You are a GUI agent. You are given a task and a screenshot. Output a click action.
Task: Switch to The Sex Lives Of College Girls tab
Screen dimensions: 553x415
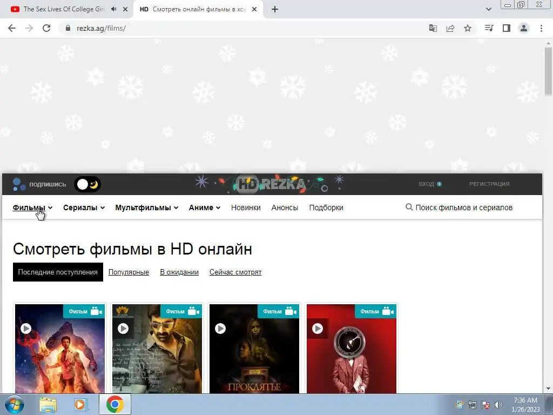64,9
